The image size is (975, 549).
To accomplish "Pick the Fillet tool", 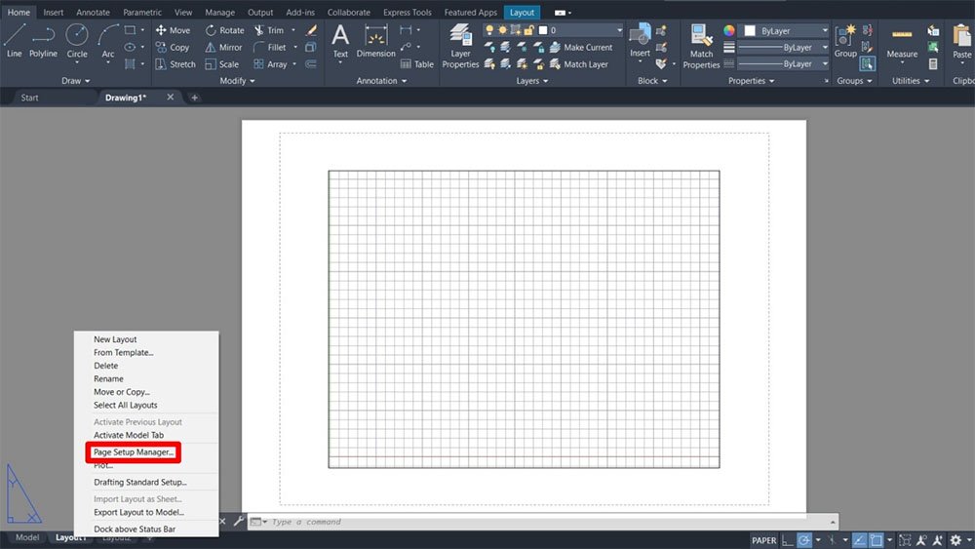I will coord(270,47).
